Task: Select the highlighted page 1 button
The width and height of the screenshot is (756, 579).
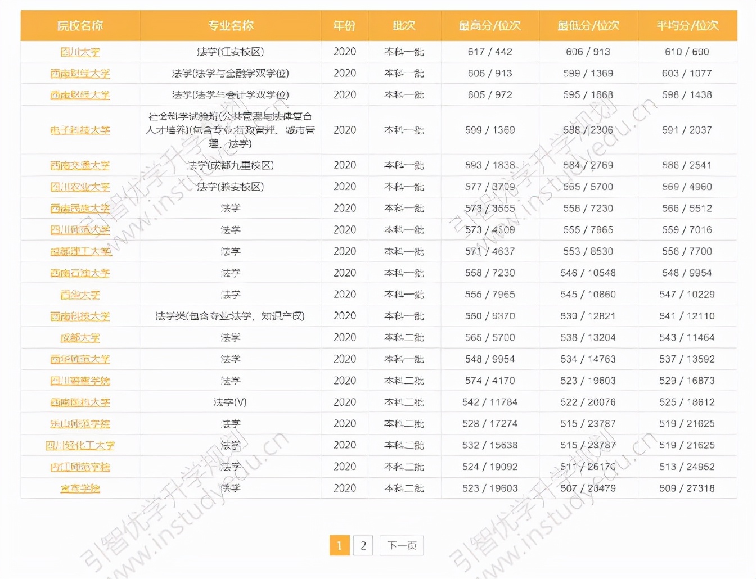Action: coord(339,545)
